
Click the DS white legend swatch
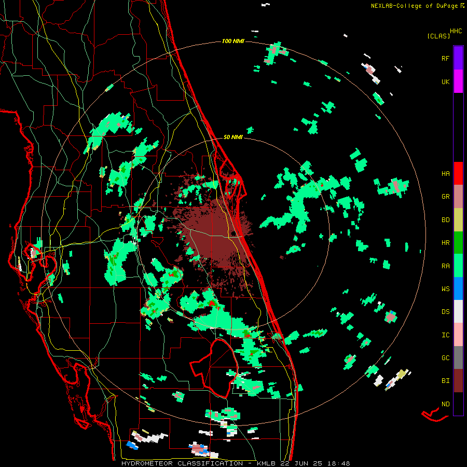(458, 311)
